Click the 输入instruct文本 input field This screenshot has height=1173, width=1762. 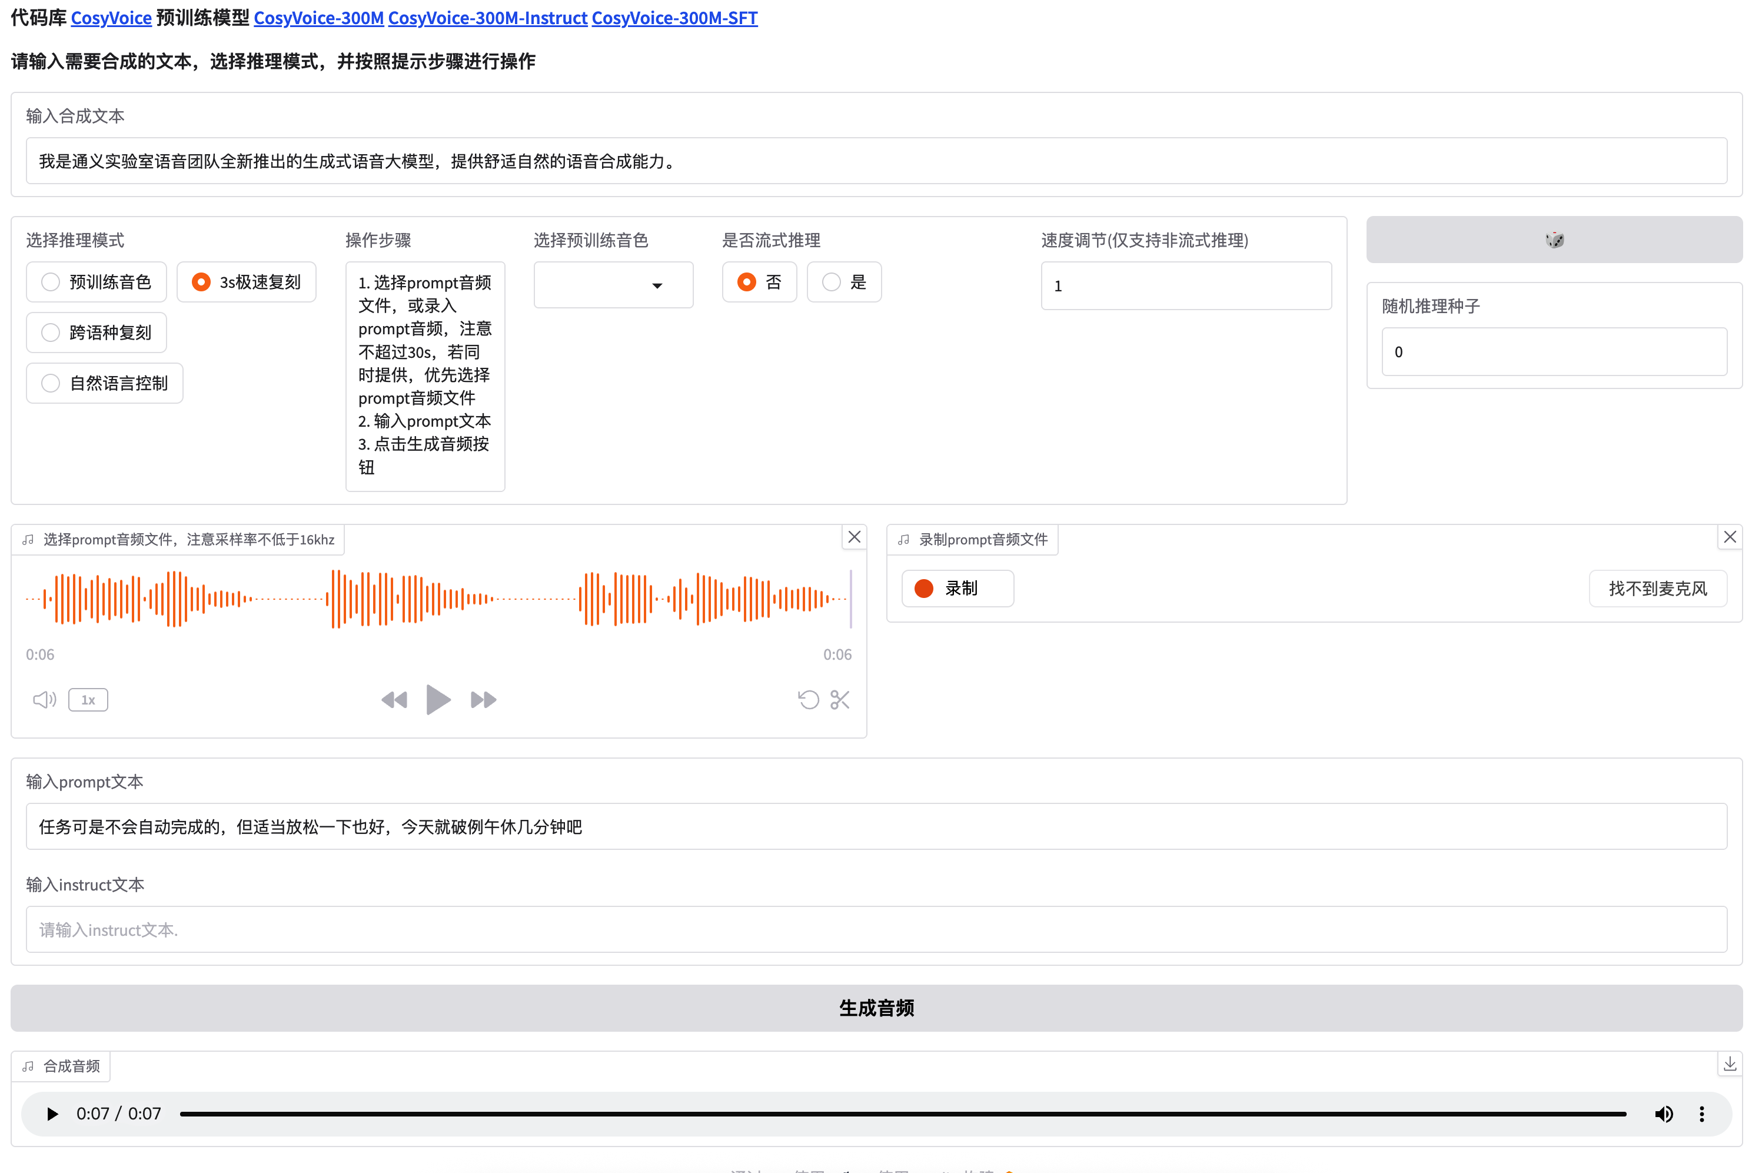pyautogui.click(x=876, y=929)
